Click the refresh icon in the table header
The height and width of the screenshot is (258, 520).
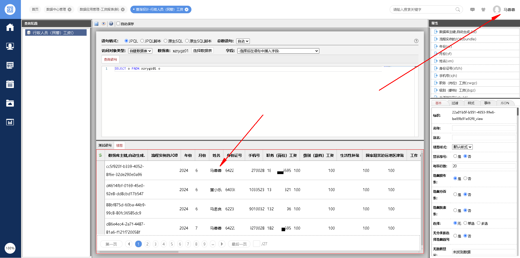(100, 155)
